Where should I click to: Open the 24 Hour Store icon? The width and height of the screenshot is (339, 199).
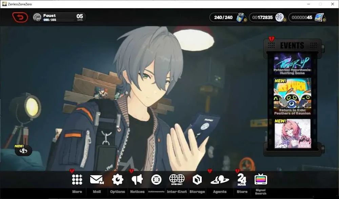pos(242,180)
